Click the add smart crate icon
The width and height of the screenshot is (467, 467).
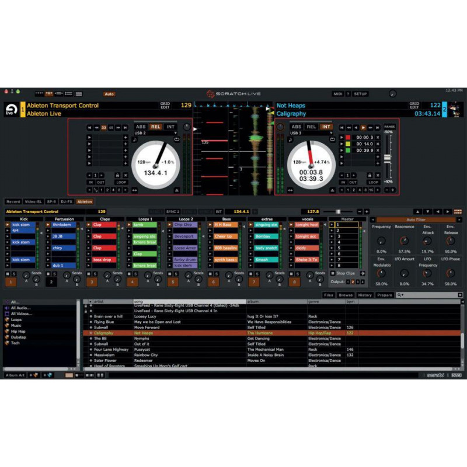[x=48, y=375]
